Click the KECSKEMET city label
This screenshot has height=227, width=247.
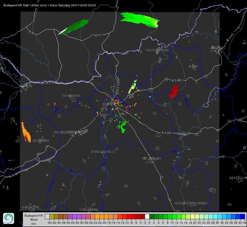pyautogui.click(x=152, y=159)
